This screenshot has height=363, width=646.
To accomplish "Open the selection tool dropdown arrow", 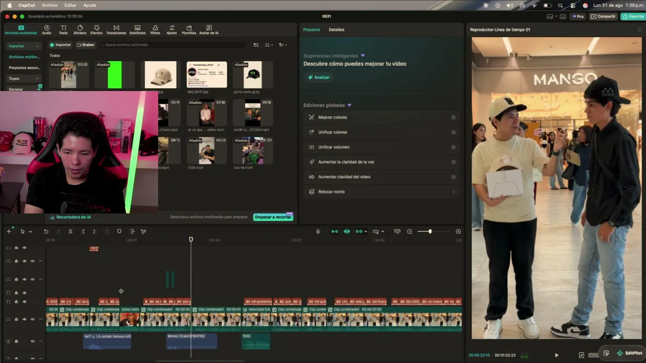I will pos(30,232).
